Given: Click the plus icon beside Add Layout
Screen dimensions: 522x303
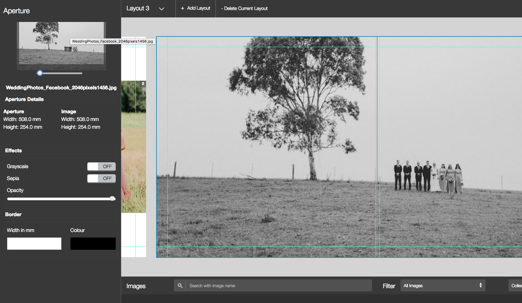Looking at the screenshot, I should [183, 8].
